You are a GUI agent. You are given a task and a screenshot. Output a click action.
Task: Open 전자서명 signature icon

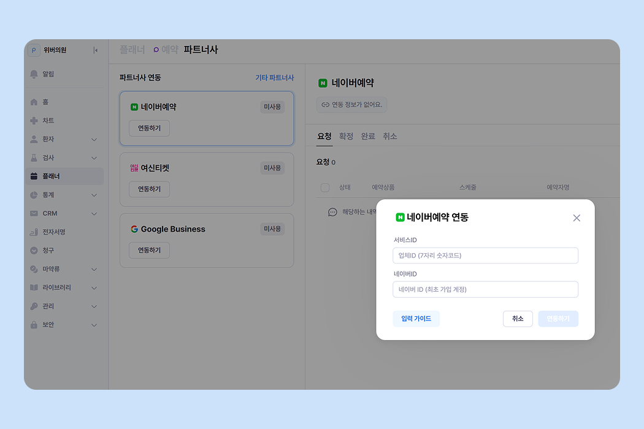click(x=34, y=232)
